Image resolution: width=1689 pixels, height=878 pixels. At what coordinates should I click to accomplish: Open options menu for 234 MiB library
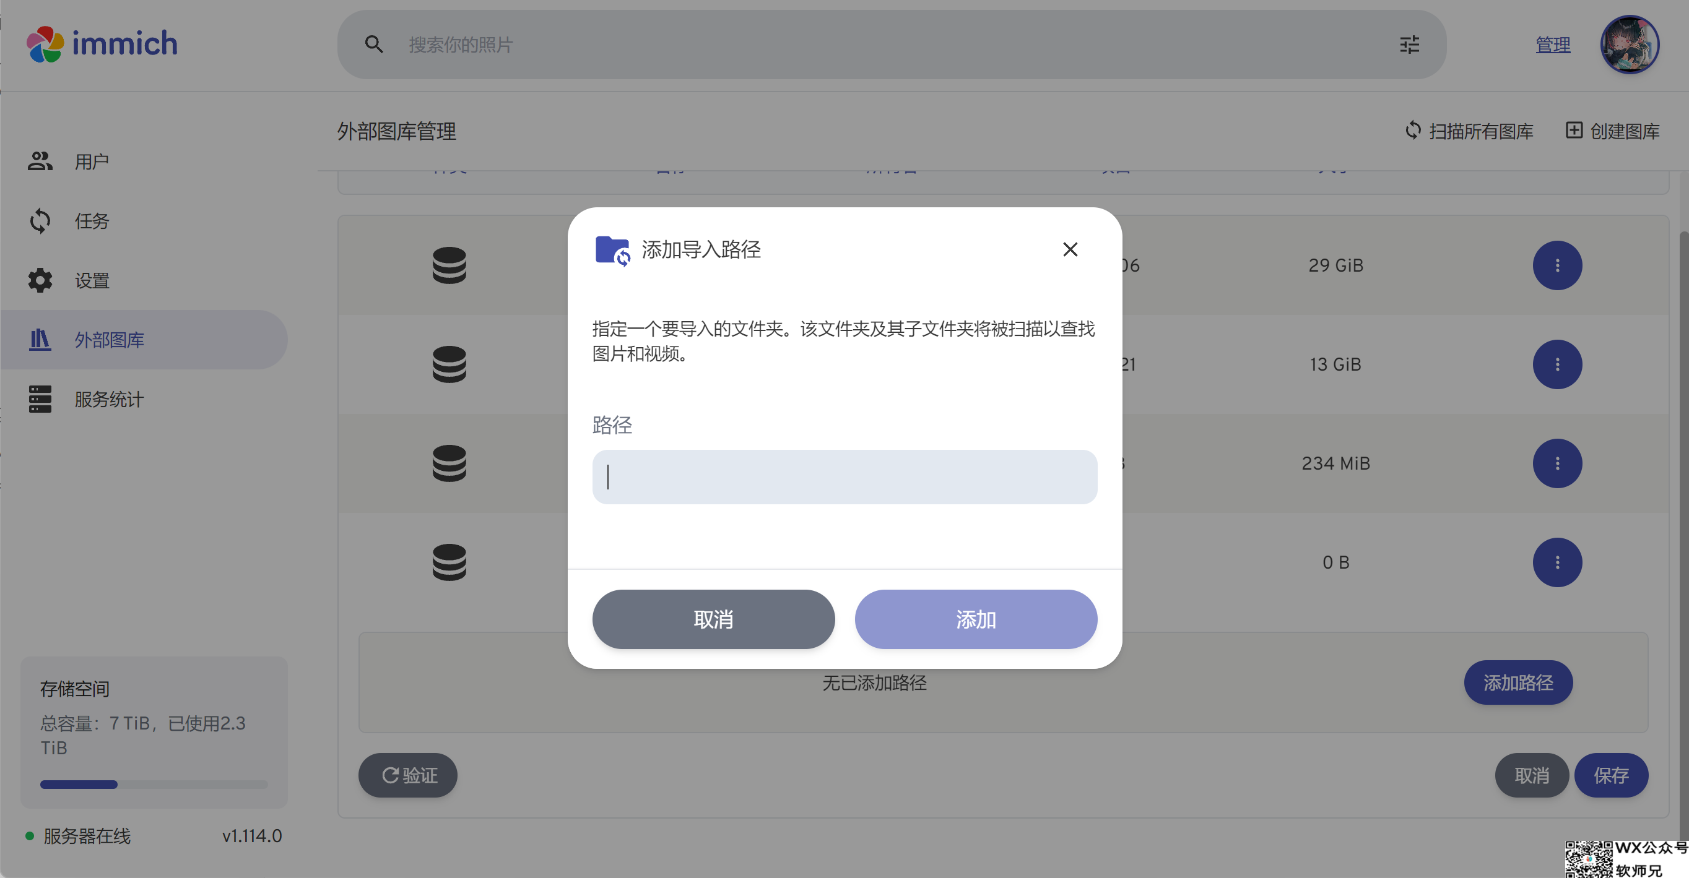pos(1557,463)
